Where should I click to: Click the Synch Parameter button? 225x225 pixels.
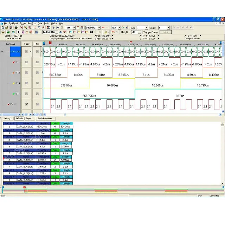[46, 118]
